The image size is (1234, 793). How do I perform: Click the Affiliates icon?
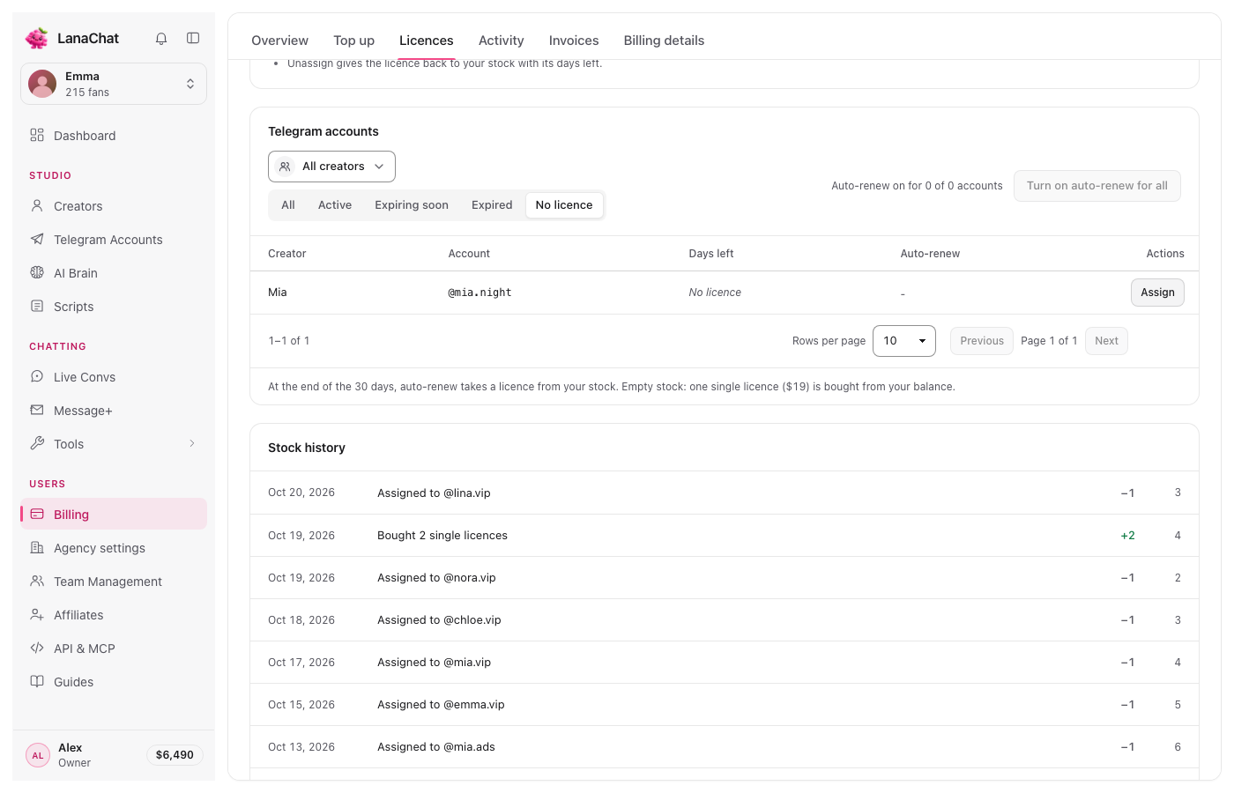pyautogui.click(x=37, y=614)
